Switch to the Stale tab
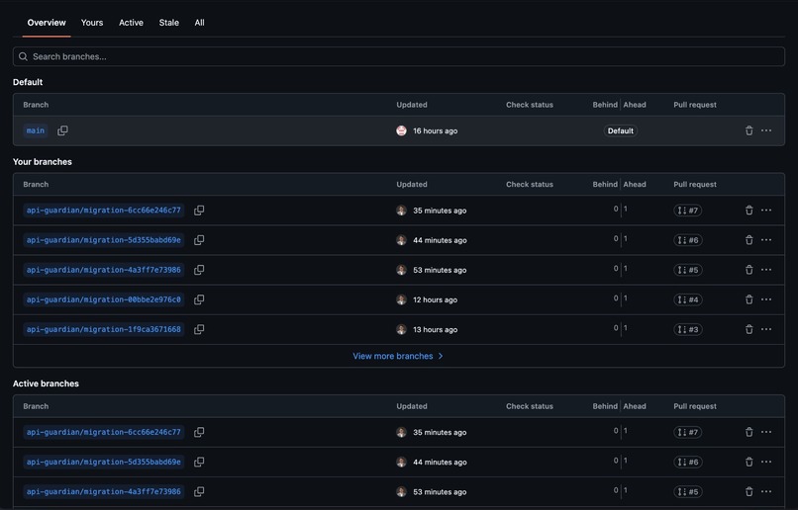This screenshot has height=510, width=798. (x=169, y=23)
